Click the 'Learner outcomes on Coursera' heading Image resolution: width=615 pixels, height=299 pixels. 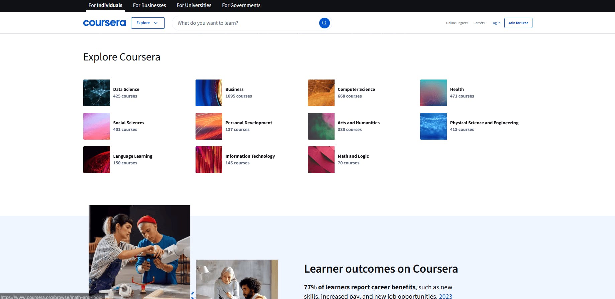coord(381,269)
